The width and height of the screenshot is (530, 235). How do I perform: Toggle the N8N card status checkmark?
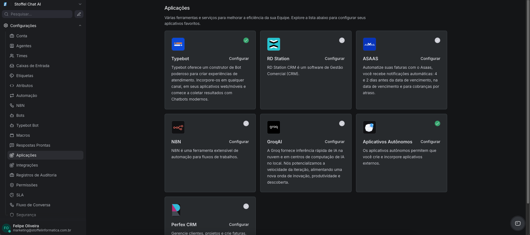(246, 123)
